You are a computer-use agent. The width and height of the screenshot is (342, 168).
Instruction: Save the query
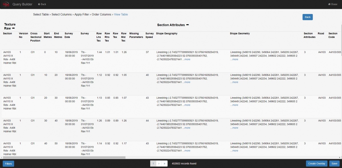(x=334, y=163)
